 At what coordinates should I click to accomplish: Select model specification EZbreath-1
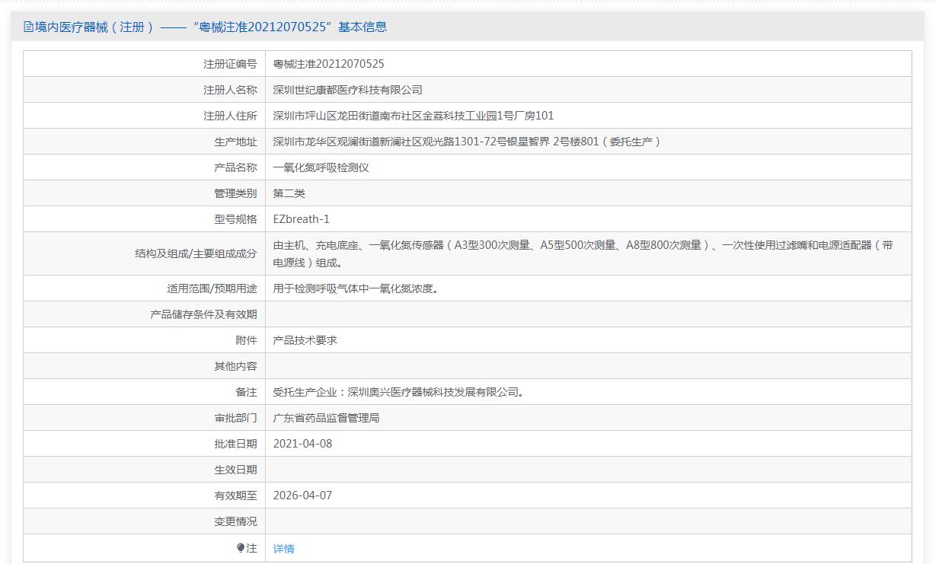[301, 219]
